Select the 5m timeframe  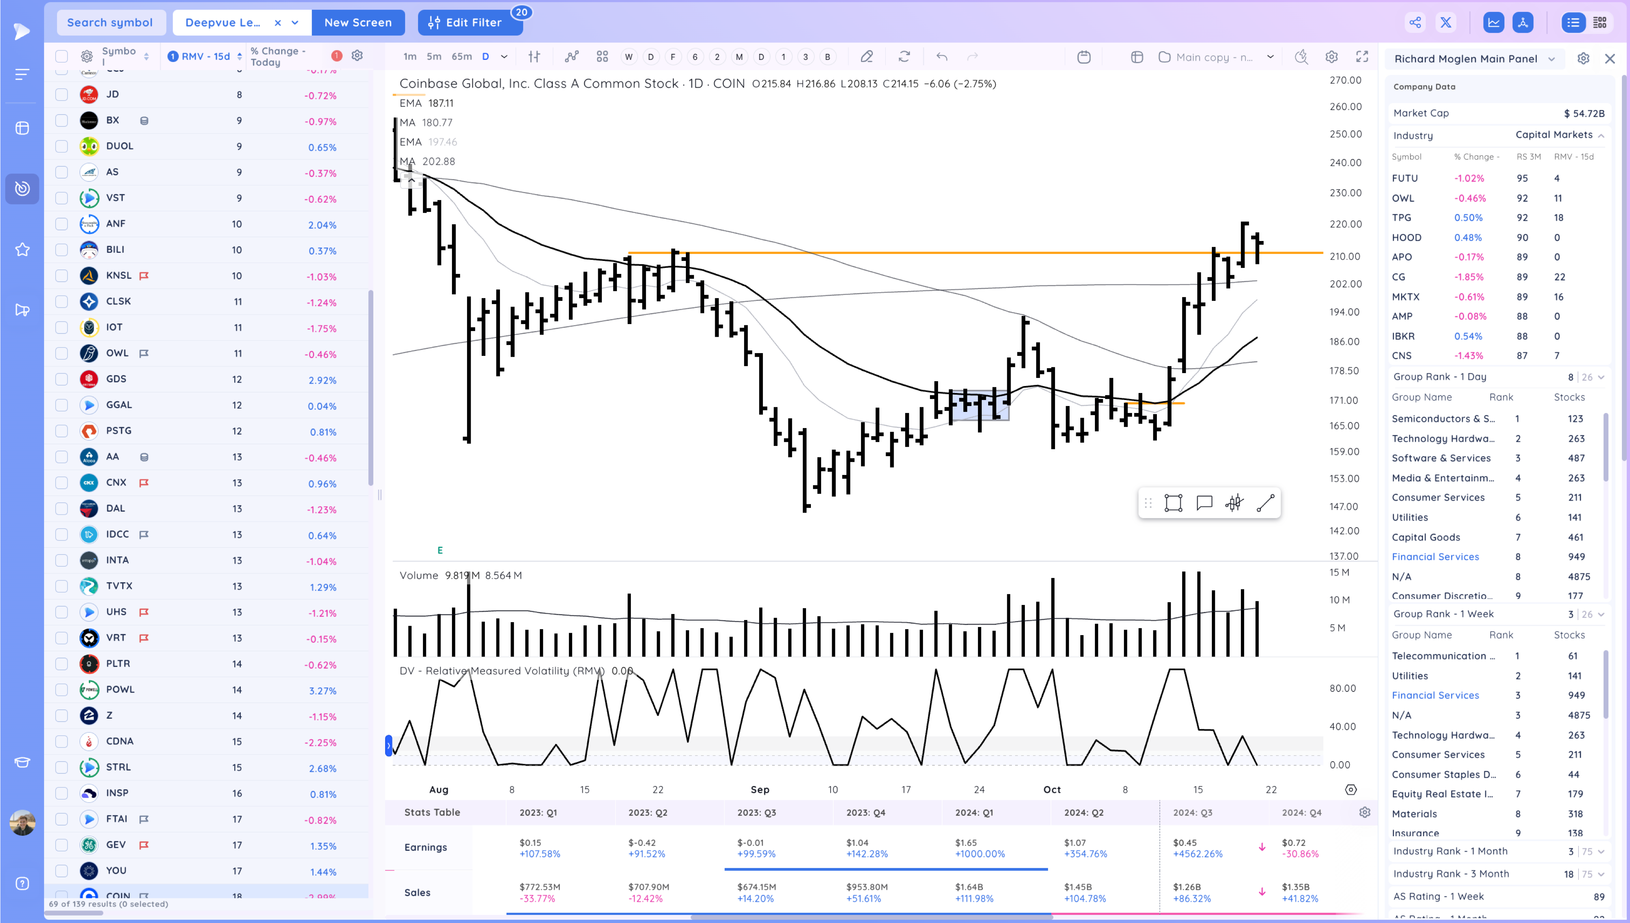point(434,57)
